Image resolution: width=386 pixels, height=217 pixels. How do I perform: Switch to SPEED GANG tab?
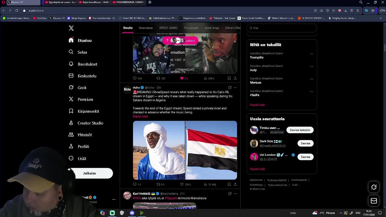(x=168, y=28)
